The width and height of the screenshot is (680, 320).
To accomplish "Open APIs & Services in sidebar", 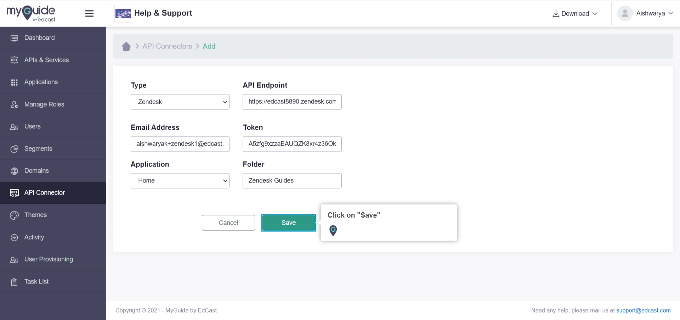I will click(x=53, y=60).
